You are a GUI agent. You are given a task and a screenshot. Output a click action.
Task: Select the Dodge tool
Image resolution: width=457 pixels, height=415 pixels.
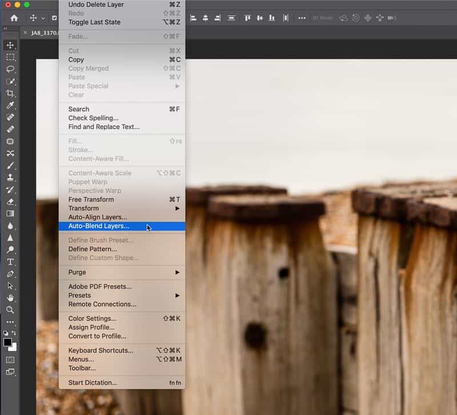point(10,249)
